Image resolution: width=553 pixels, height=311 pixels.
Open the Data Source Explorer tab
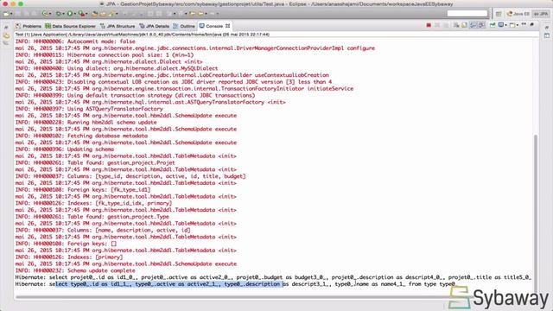click(70, 26)
